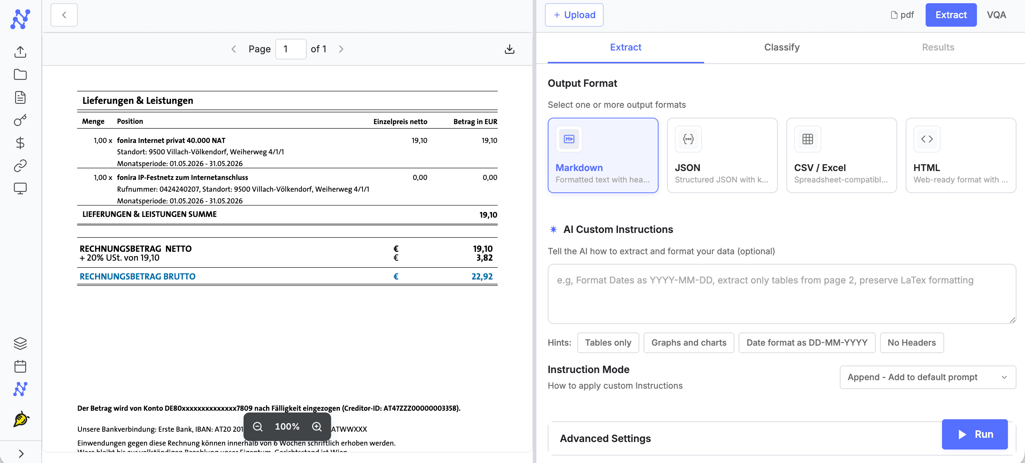Focus the AI Custom Instructions text area

click(x=781, y=294)
